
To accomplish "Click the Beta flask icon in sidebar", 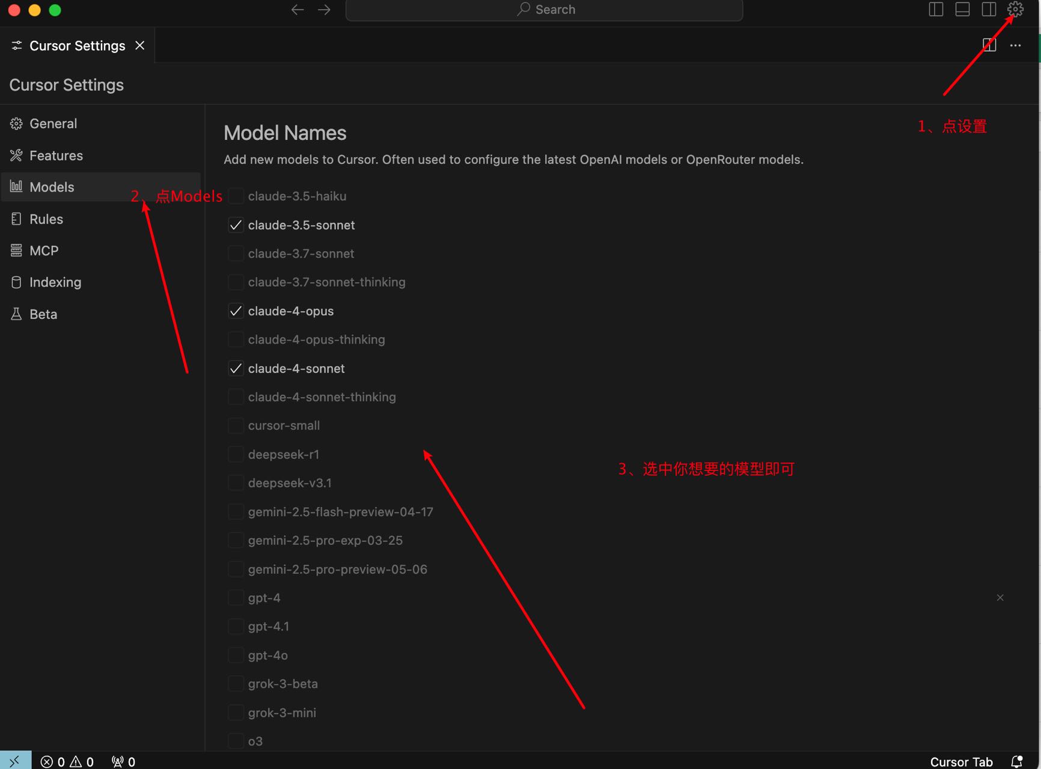I will [16, 314].
